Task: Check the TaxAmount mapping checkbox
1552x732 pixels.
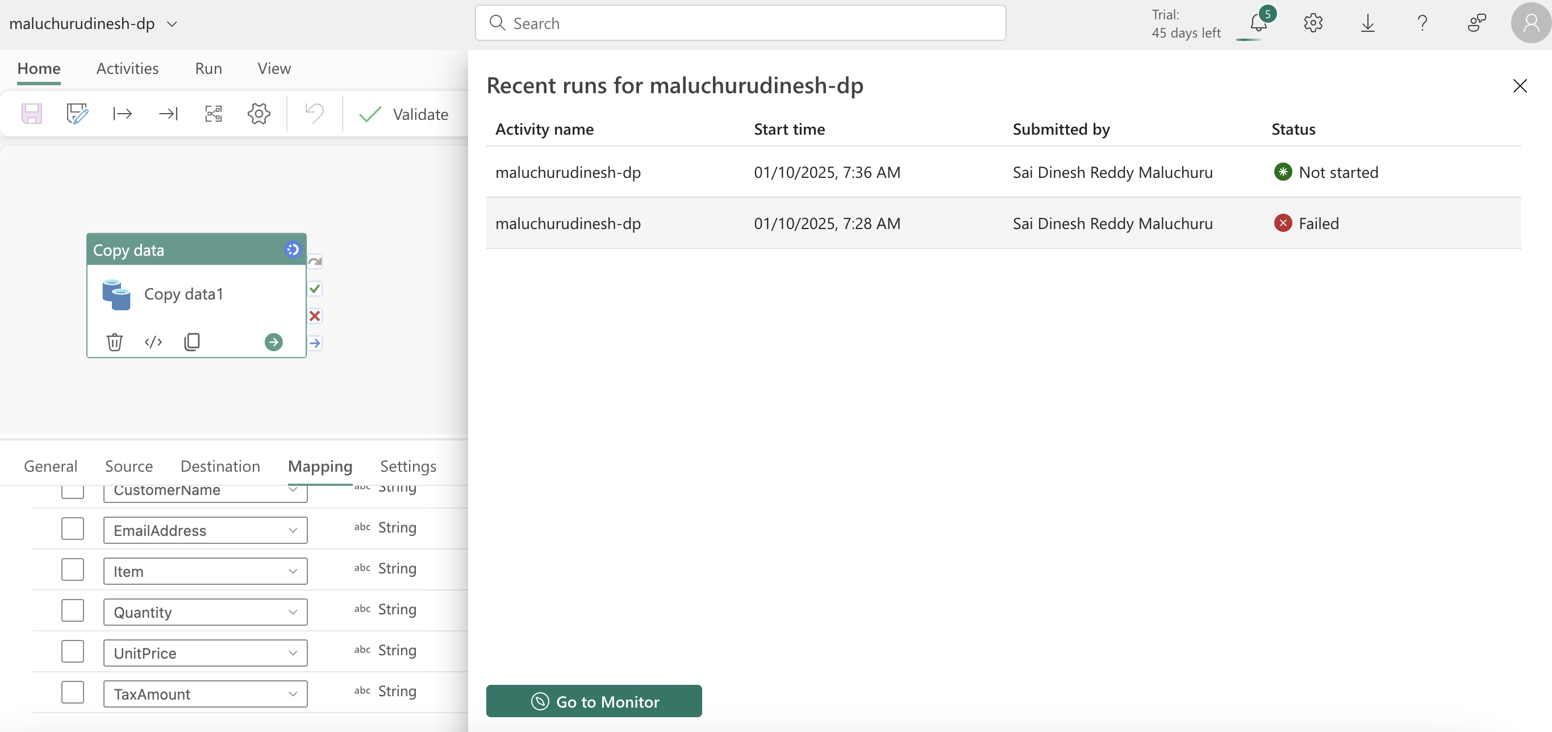Action: pyautogui.click(x=72, y=692)
